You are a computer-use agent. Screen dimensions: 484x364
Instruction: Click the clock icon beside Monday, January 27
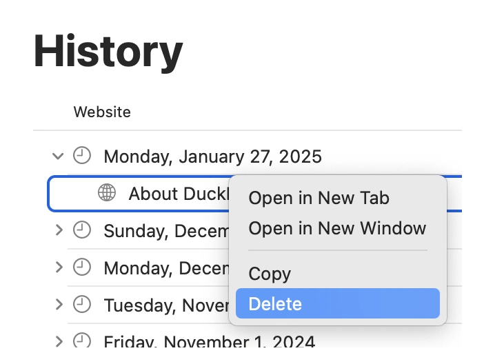(82, 156)
